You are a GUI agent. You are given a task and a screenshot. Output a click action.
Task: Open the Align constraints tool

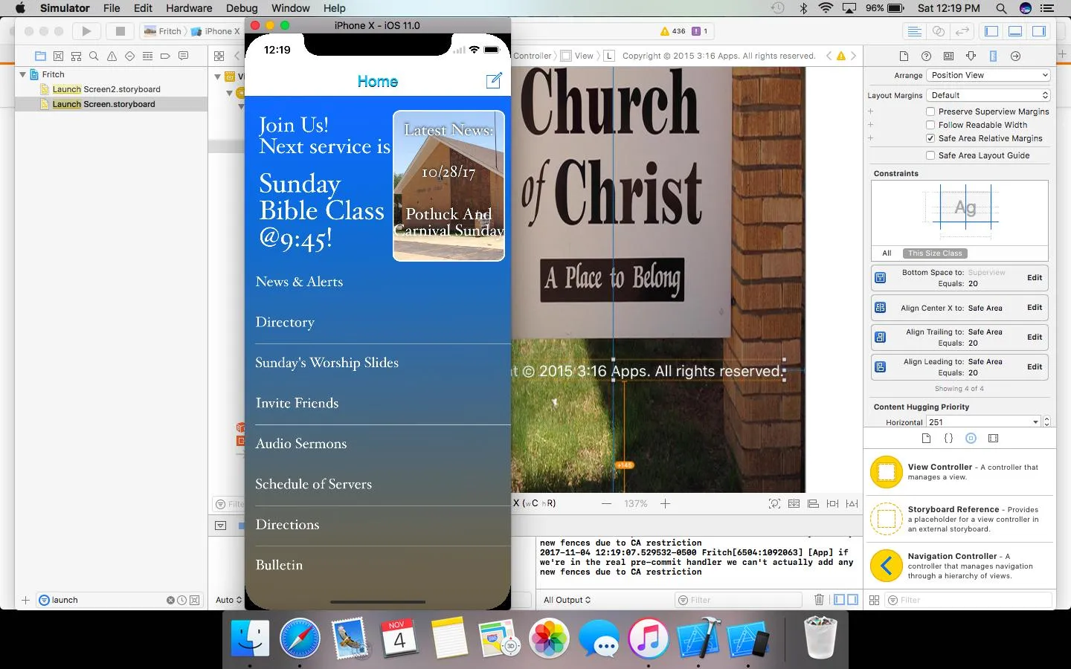[813, 503]
